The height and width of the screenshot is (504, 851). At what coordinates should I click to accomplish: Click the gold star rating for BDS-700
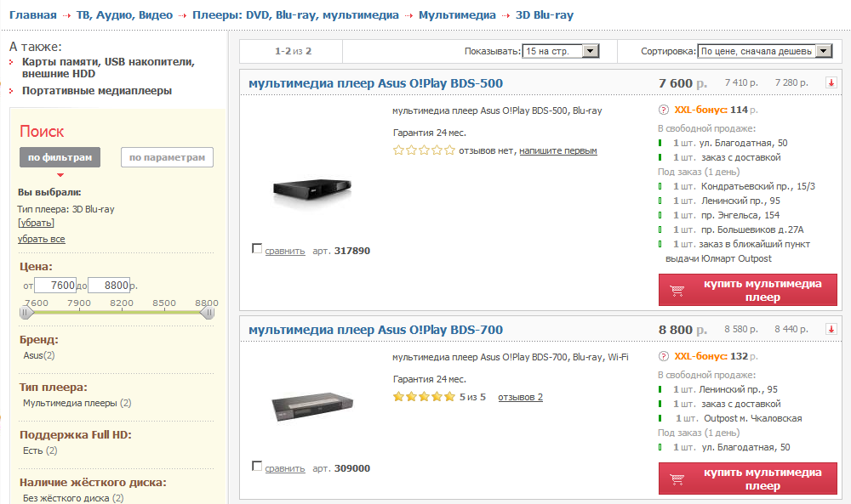[x=424, y=397]
